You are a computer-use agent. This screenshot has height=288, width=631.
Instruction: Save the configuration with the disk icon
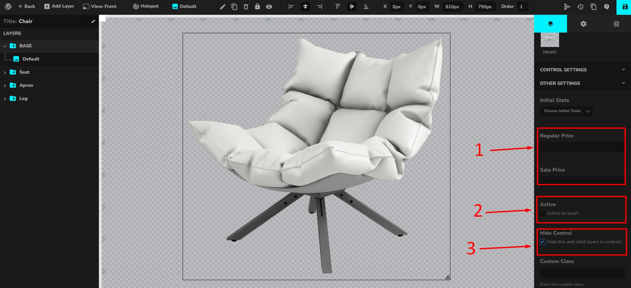tap(624, 7)
